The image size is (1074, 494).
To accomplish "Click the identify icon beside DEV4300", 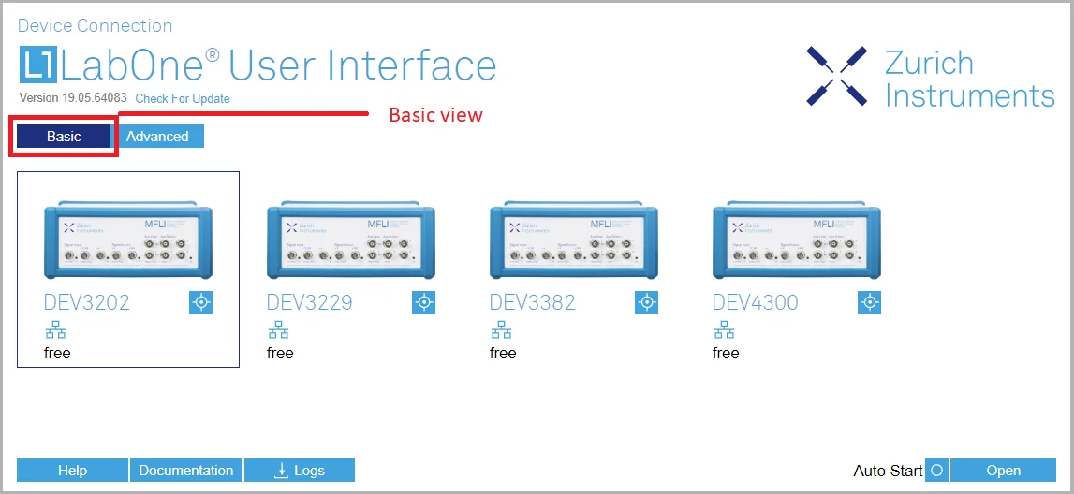I will tap(869, 302).
